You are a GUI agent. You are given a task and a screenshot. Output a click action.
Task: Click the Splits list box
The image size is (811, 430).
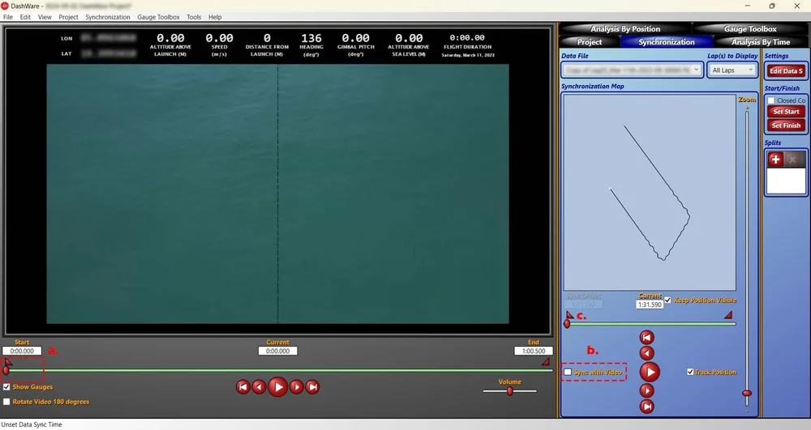pyautogui.click(x=786, y=181)
